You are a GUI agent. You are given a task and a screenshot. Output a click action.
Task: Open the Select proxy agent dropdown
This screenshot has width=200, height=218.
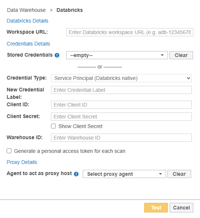124,174
